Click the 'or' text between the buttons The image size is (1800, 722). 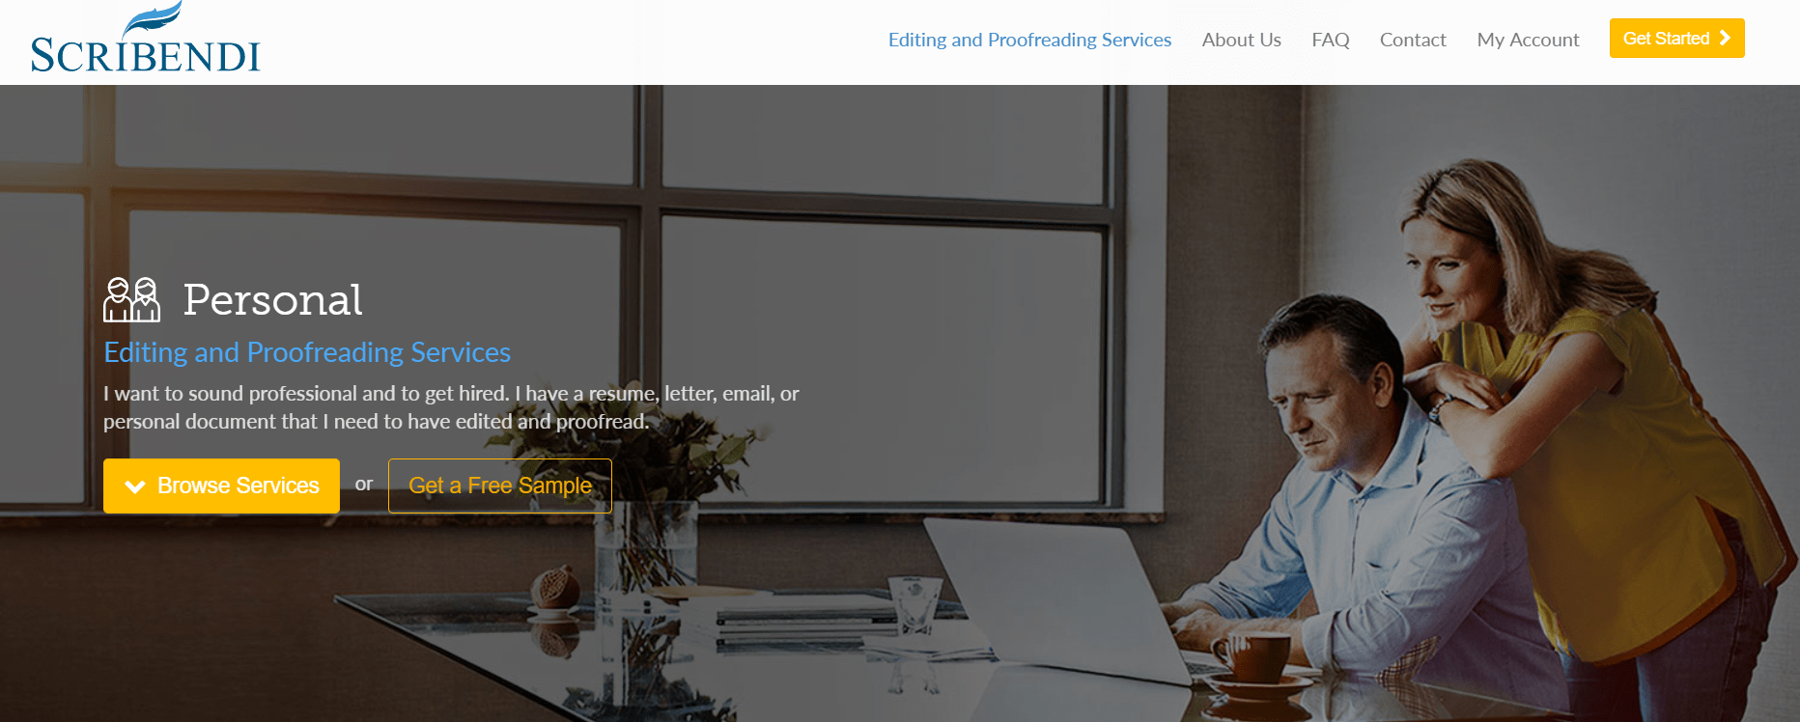click(x=364, y=485)
